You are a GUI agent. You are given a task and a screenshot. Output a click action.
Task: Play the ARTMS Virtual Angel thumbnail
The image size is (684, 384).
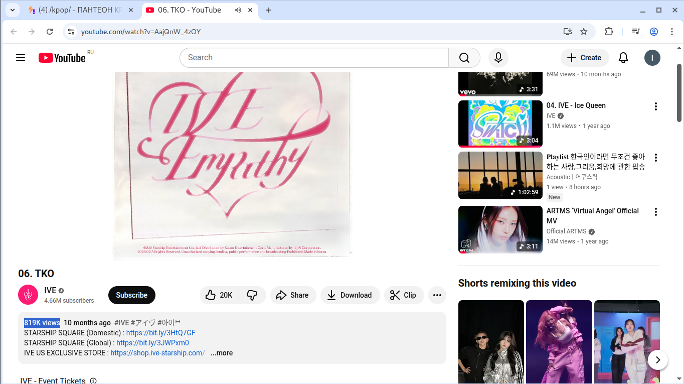point(500,229)
